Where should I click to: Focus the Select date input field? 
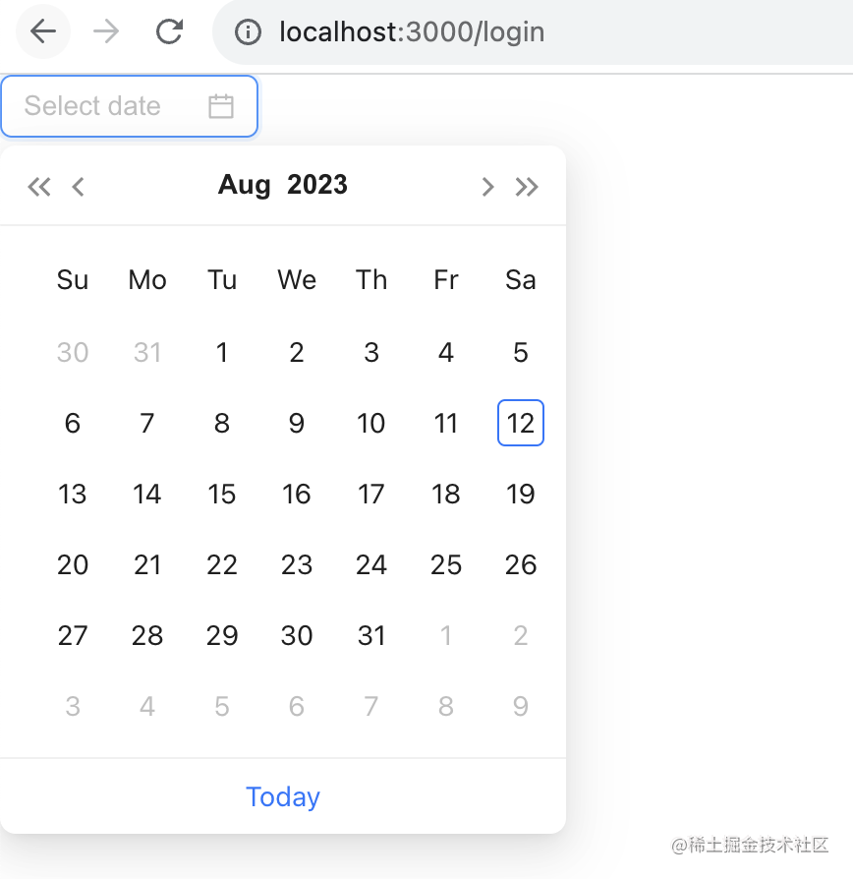pyautogui.click(x=130, y=106)
